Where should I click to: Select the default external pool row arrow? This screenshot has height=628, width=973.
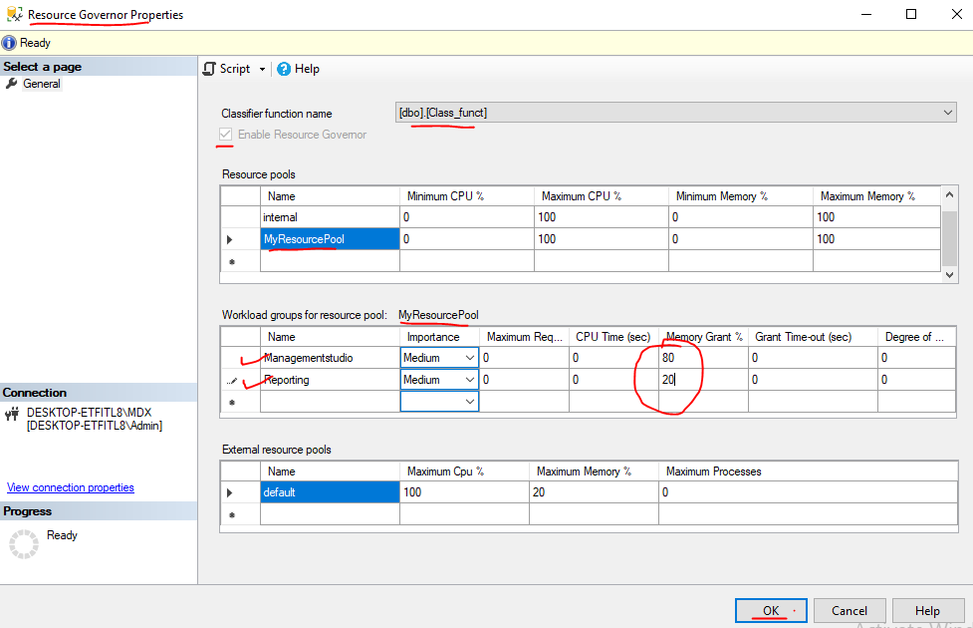coord(230,492)
